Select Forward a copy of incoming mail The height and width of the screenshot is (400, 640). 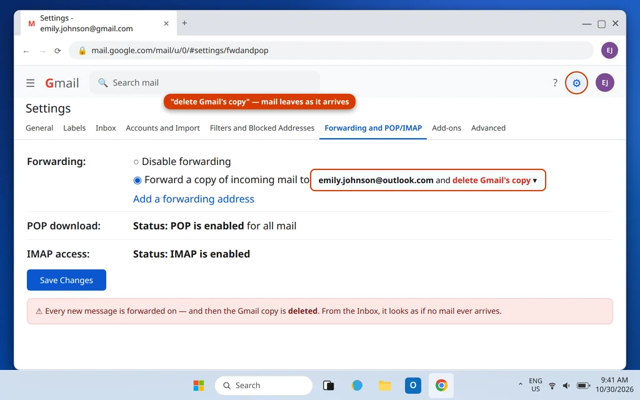click(x=137, y=181)
